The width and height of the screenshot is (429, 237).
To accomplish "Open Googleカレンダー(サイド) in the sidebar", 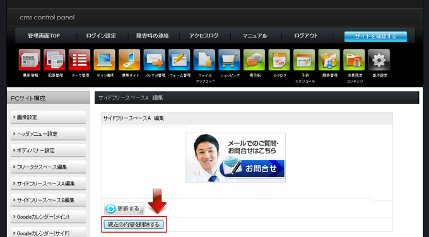I will (48, 233).
